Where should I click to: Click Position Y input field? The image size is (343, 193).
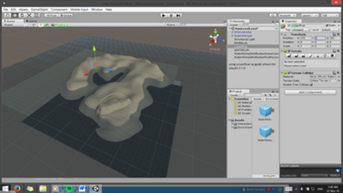click(x=321, y=38)
